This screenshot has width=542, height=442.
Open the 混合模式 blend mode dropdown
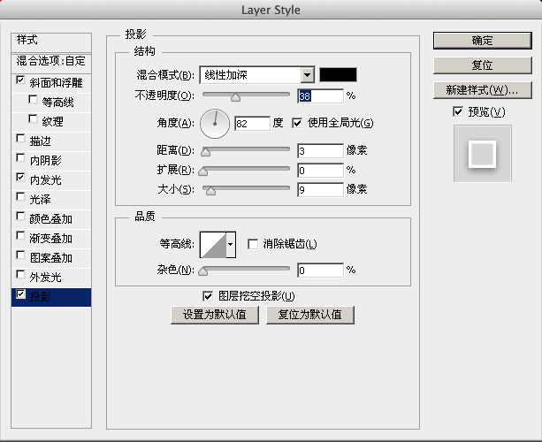(x=256, y=74)
